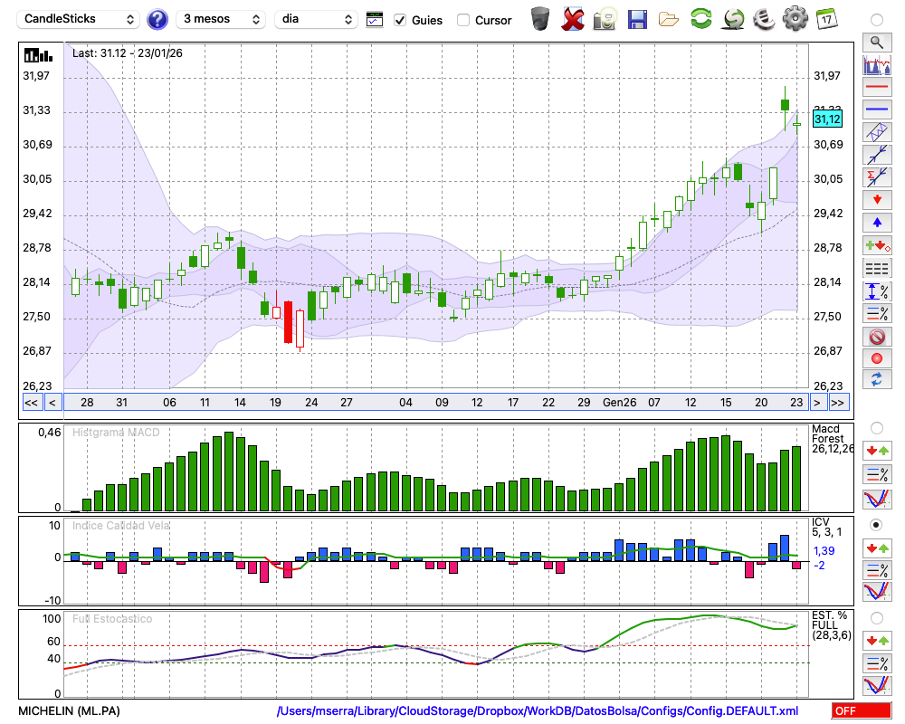The image size is (905, 724).
Task: Open the CandleSticks chart type dropdown
Action: [x=80, y=19]
